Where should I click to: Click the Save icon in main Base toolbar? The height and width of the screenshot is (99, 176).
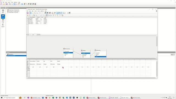pos(7,4)
